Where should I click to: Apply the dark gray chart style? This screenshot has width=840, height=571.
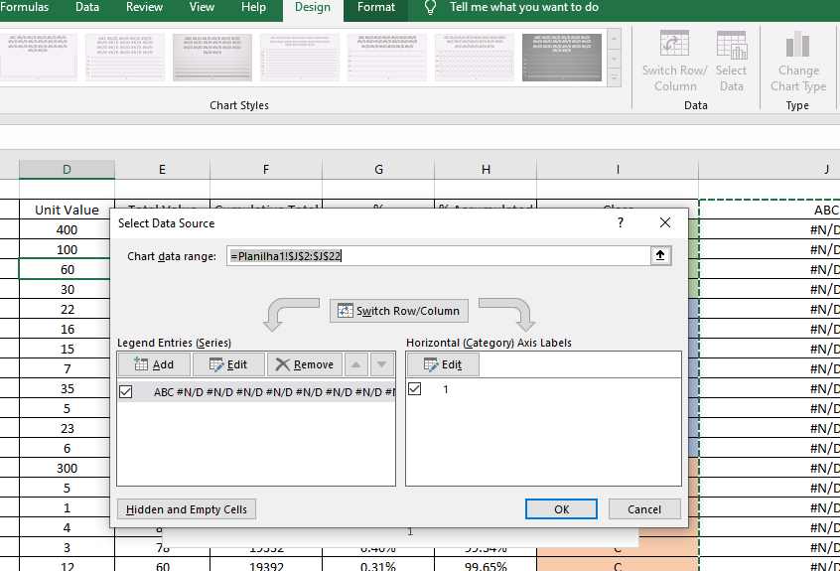pyautogui.click(x=562, y=58)
